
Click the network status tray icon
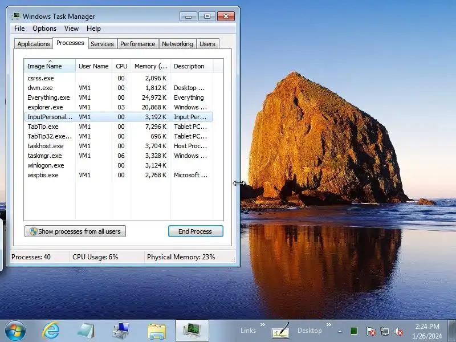[x=384, y=331]
